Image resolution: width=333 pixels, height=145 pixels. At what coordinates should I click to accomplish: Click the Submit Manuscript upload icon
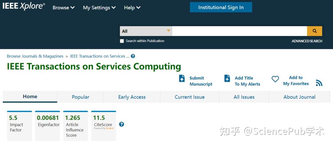coord(182,79)
